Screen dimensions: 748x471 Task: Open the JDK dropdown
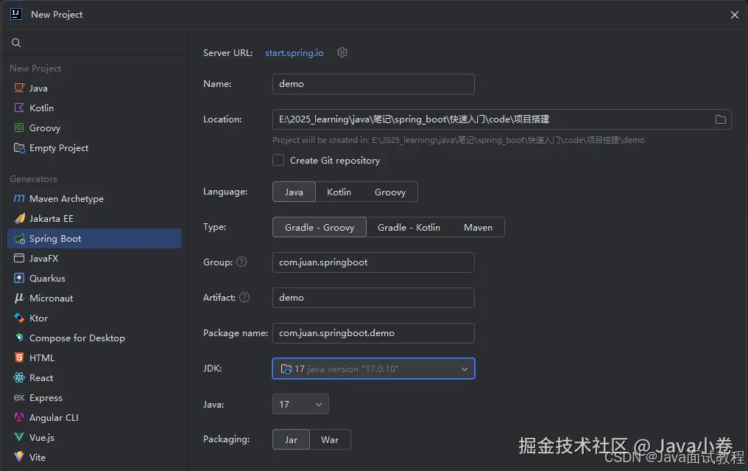pyautogui.click(x=464, y=369)
